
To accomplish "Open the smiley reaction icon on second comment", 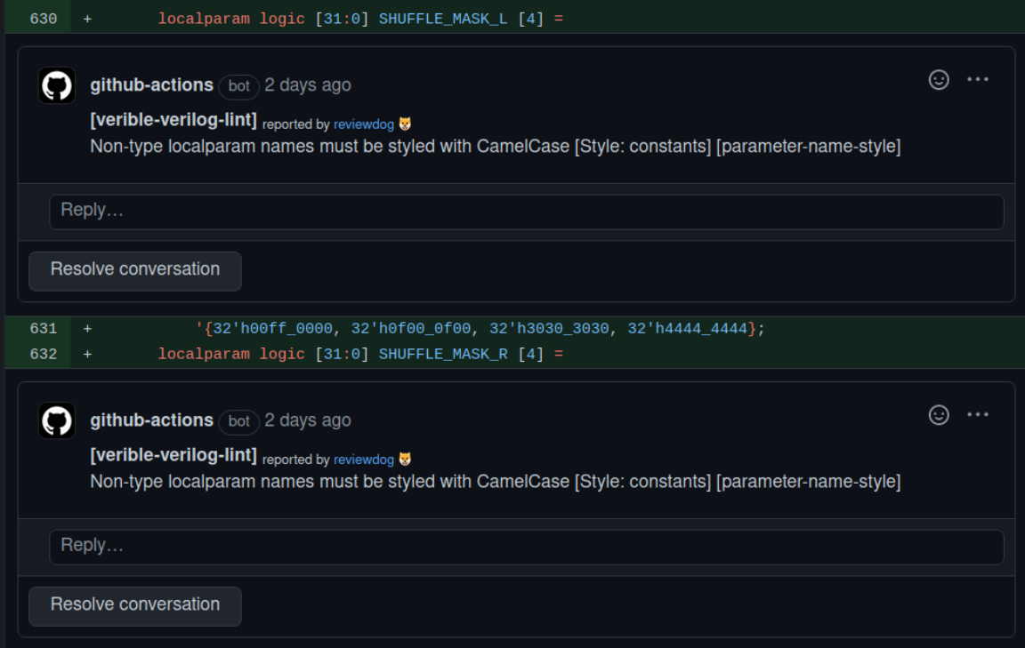I will tap(939, 414).
